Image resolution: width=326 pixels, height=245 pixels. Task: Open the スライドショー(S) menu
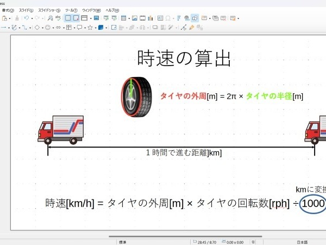click(49, 10)
